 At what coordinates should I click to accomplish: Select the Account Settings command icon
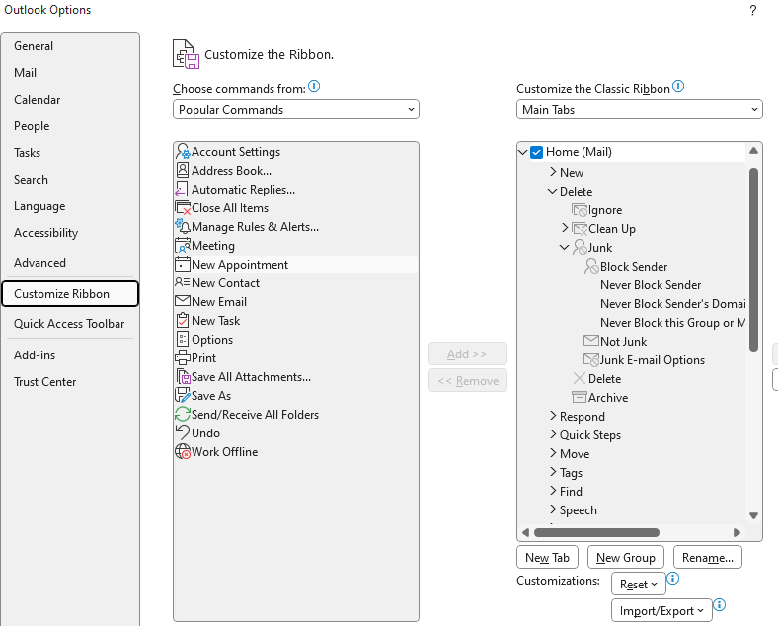click(183, 152)
